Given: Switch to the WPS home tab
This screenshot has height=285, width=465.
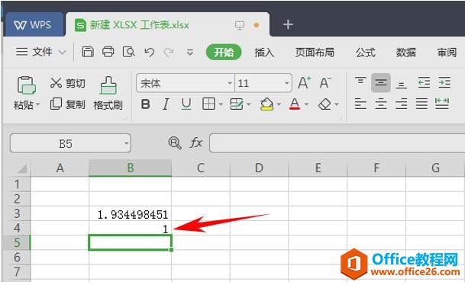Looking at the screenshot, I should coord(34,25).
